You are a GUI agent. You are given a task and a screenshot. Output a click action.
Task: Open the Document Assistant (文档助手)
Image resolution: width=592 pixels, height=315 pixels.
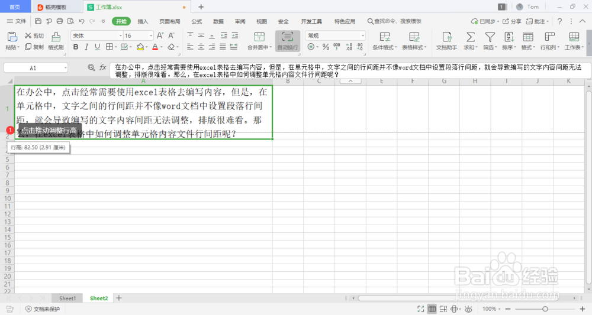446,41
